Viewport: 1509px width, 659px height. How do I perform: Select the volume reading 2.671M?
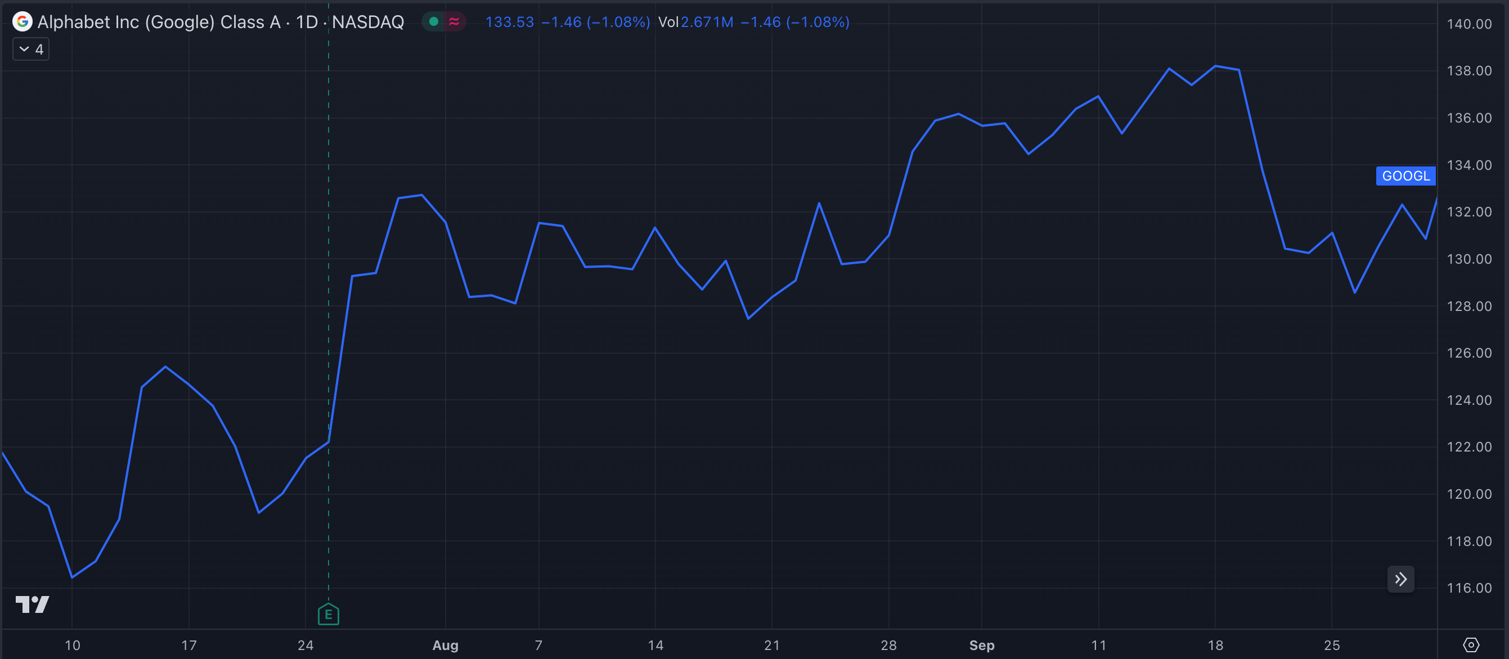[707, 22]
